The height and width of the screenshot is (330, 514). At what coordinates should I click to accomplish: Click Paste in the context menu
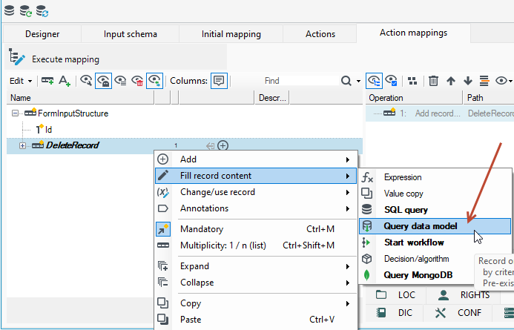pos(256,320)
